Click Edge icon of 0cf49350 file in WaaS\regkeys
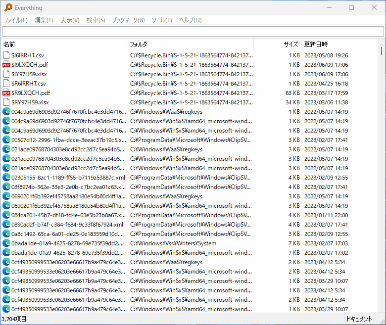This screenshot has width=386, height=325. point(6,262)
